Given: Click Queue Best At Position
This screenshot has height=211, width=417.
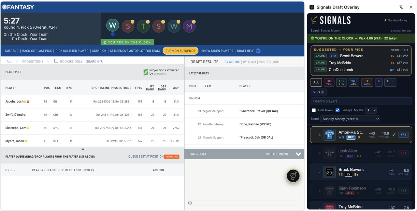Looking at the screenshot, I should coord(146,157).
